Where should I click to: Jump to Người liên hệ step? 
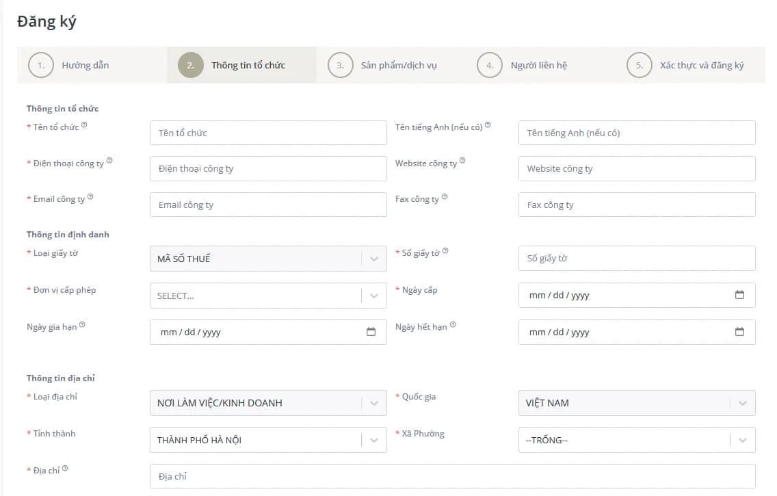540,65
